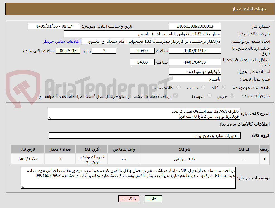Screen dimensions: 275x208
Task: Click resize grip of buyer notes textarea
Action: click(x=23, y=187)
